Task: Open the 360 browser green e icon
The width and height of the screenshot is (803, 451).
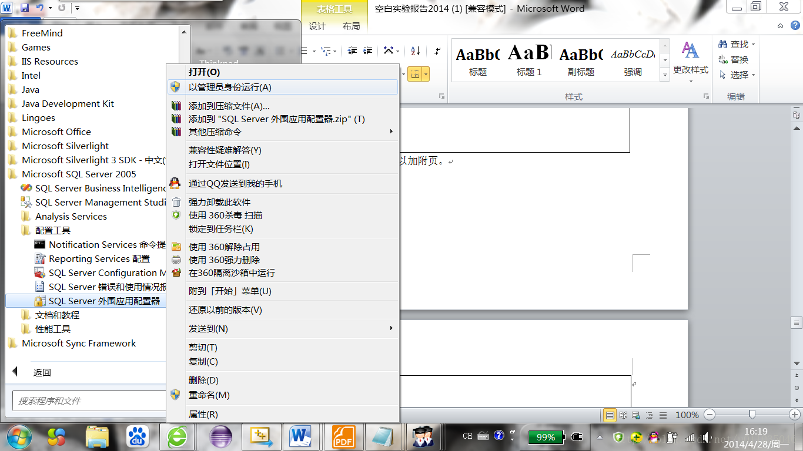Action: 178,436
